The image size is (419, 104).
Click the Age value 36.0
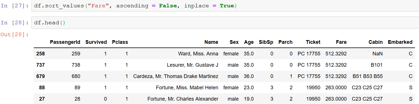tap(249, 76)
